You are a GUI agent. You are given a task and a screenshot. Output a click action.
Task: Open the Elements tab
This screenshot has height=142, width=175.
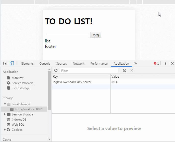tap(27, 64)
